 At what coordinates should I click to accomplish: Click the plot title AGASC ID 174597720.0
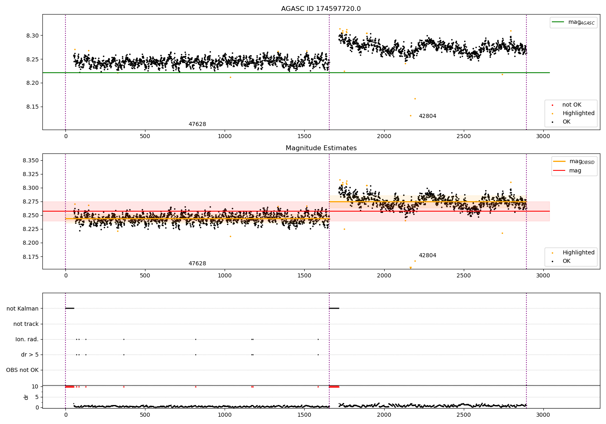point(321,9)
